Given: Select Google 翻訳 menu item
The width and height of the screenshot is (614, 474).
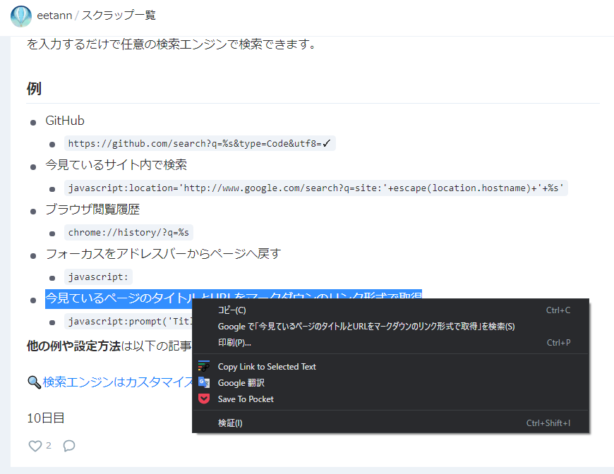Looking at the screenshot, I should click(390, 383).
